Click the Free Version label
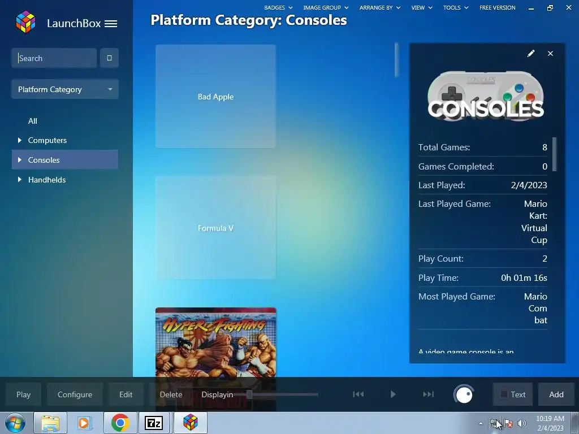Viewport: 579px width, 434px height. click(x=497, y=7)
